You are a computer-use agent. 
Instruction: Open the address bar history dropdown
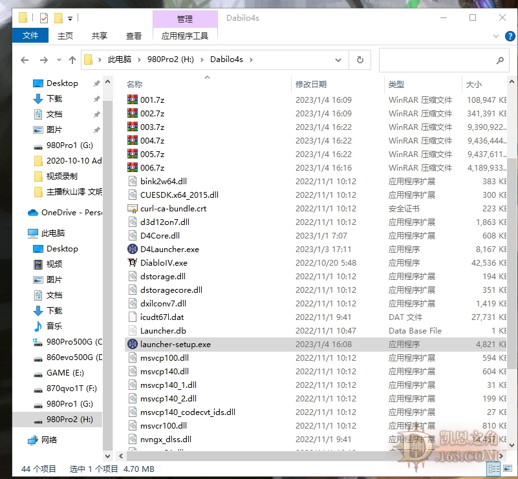pos(338,59)
